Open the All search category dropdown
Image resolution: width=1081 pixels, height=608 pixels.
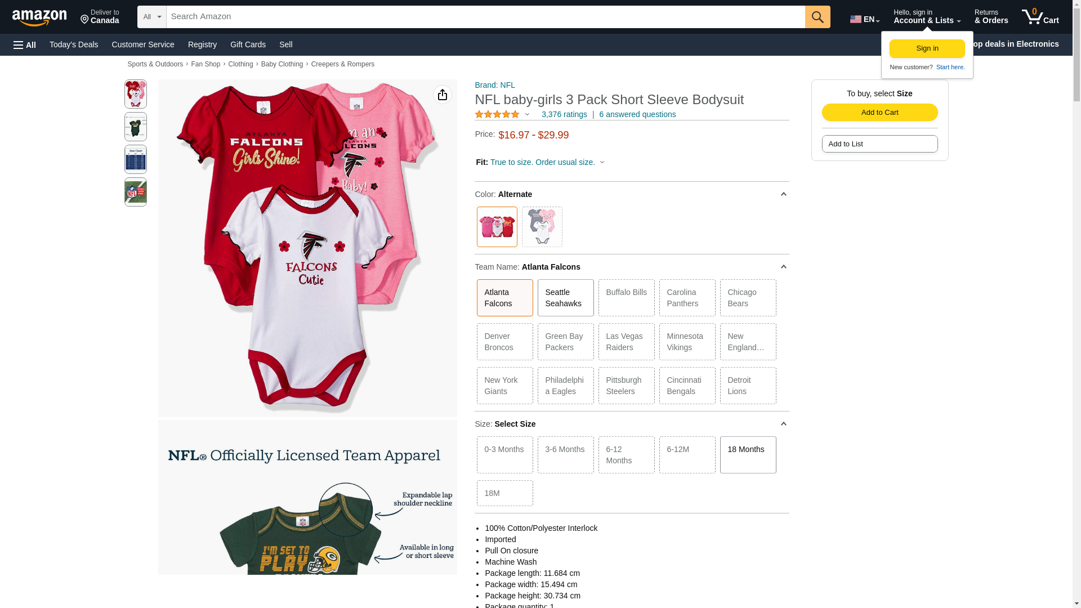tap(151, 17)
